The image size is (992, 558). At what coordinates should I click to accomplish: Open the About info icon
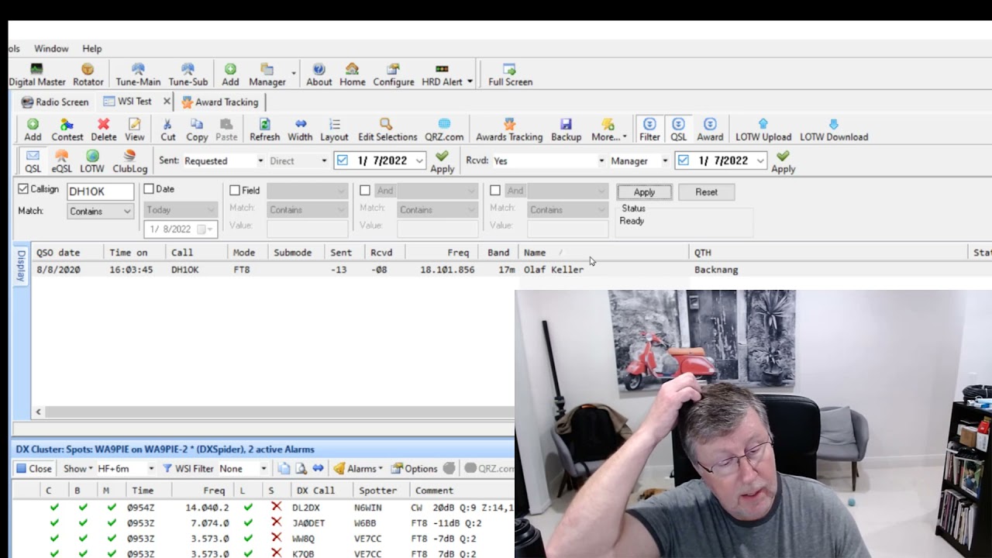tap(319, 74)
